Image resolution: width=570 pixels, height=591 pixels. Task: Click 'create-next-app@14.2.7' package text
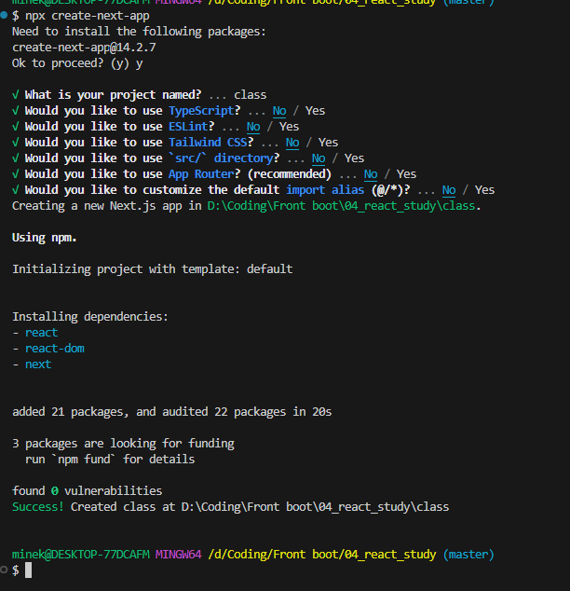[84, 48]
